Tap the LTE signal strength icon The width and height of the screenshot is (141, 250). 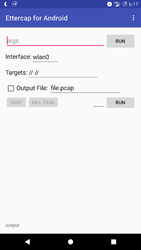pyautogui.click(x=117, y=4)
